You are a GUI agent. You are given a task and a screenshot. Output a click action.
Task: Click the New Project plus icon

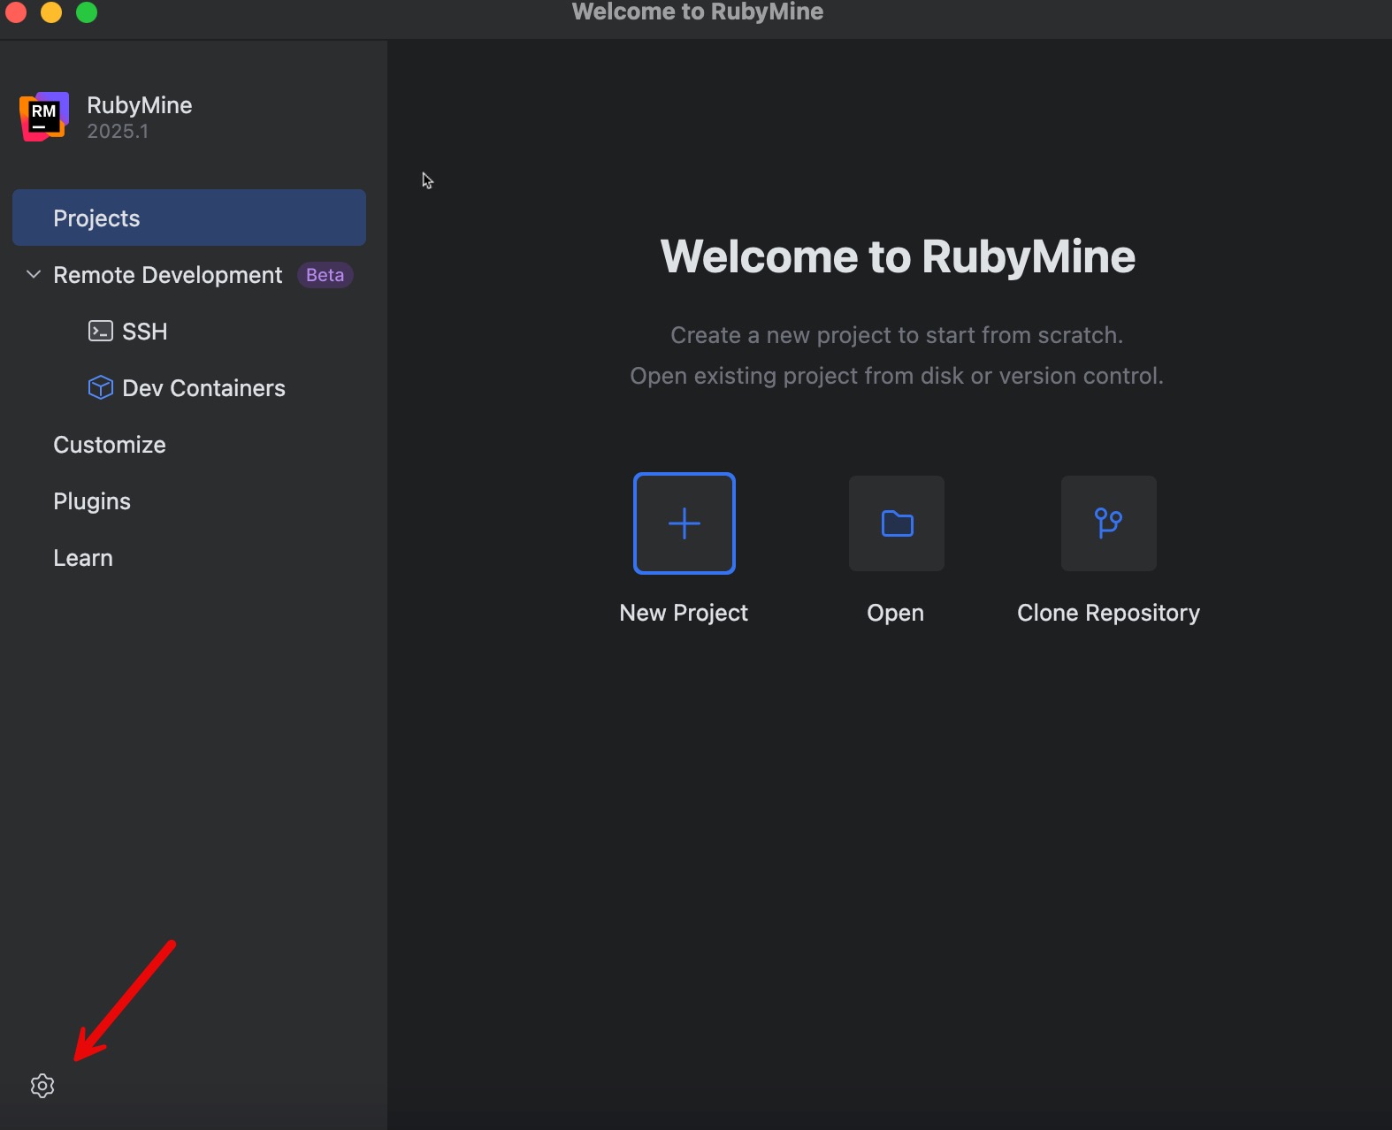point(684,523)
